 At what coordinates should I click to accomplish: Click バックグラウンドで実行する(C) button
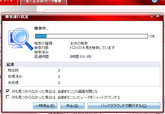tap(124, 106)
